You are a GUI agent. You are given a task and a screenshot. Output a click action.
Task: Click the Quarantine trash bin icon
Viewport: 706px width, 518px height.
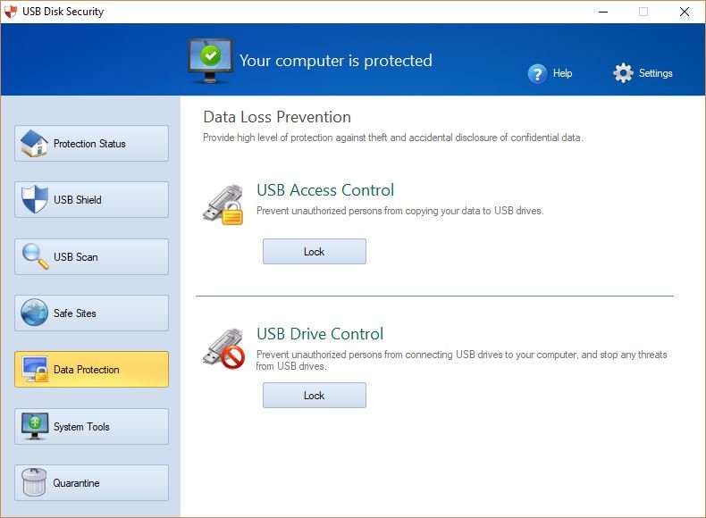35,483
